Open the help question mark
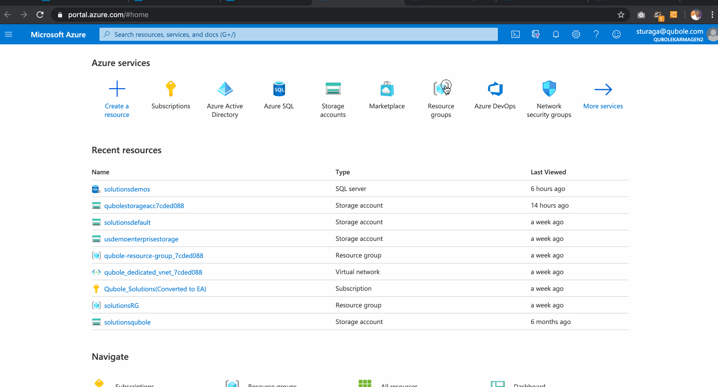Viewport: 718px width, 387px height. tap(596, 35)
